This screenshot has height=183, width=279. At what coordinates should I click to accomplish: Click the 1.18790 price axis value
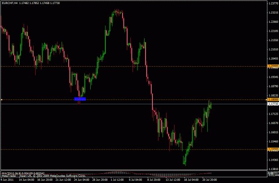274,86
